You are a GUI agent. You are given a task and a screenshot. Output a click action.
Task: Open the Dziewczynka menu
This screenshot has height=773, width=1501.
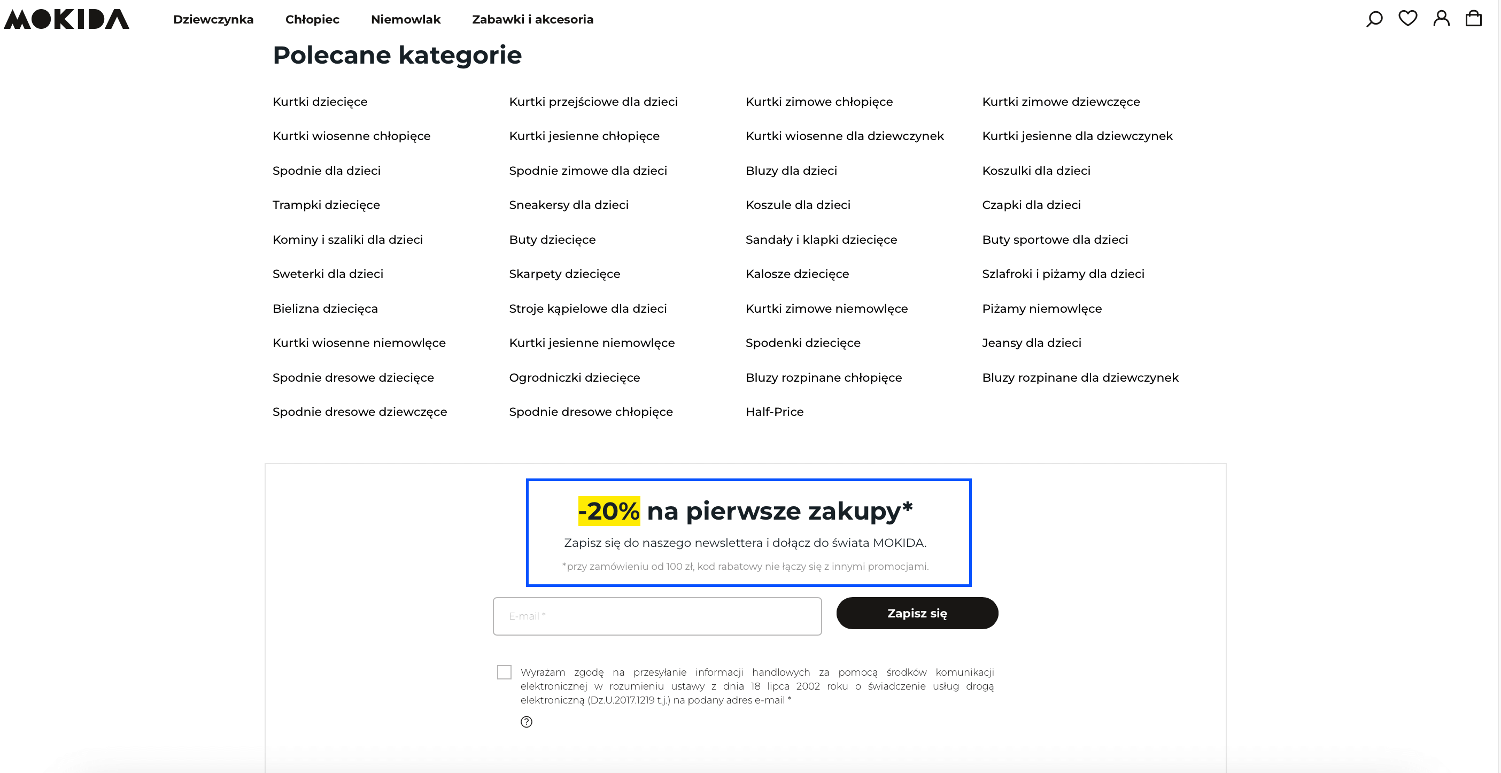(x=213, y=19)
